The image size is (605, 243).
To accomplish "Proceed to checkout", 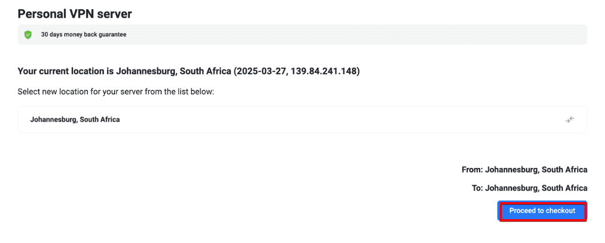I will [542, 211].
